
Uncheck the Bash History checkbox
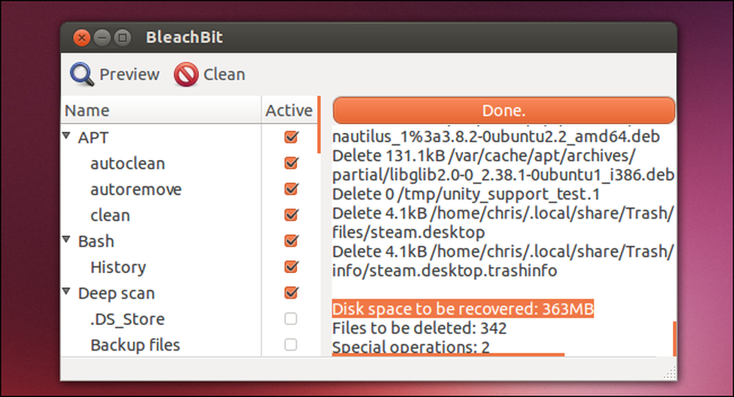[291, 267]
